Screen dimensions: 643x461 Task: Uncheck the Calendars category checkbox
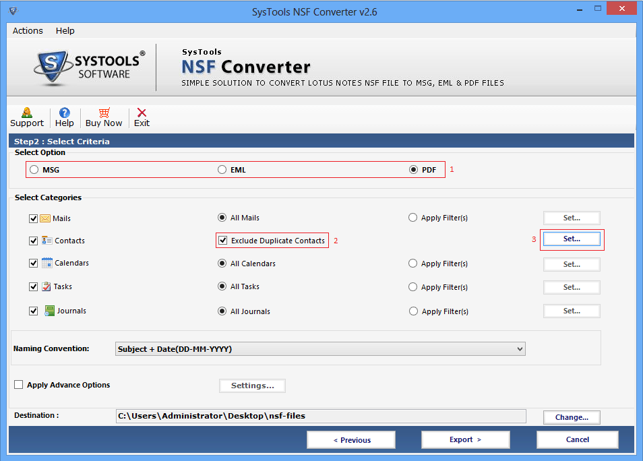tap(33, 263)
